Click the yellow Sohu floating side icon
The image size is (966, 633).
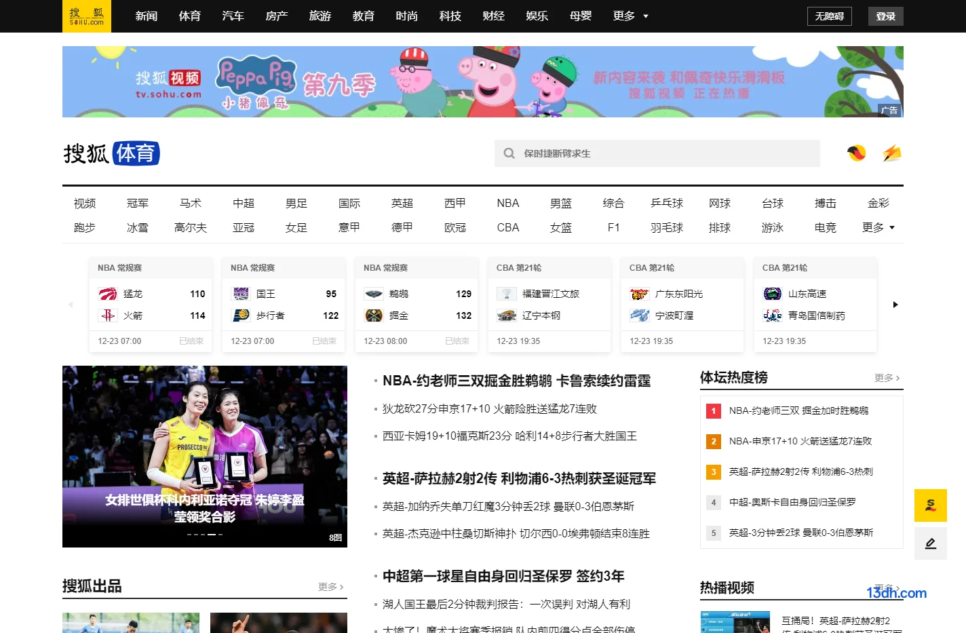(x=931, y=505)
